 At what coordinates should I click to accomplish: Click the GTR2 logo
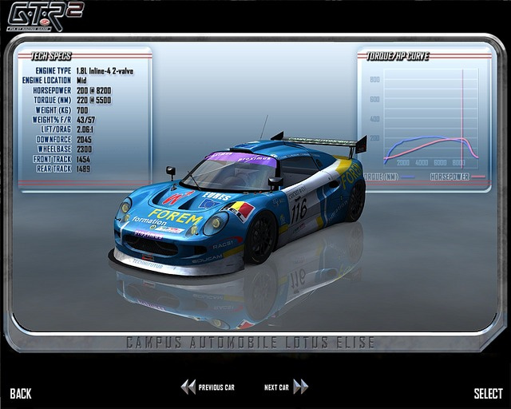click(x=46, y=16)
